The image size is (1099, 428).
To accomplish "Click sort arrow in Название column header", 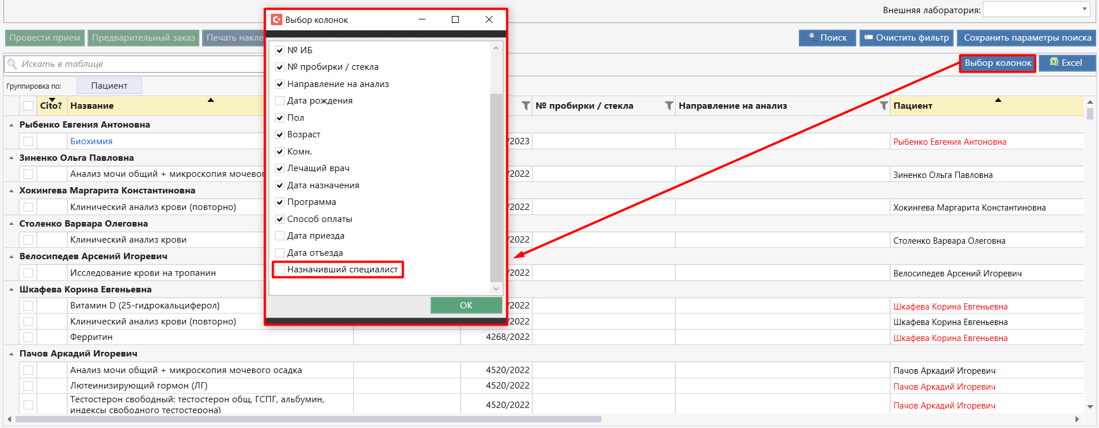I will click(x=210, y=100).
